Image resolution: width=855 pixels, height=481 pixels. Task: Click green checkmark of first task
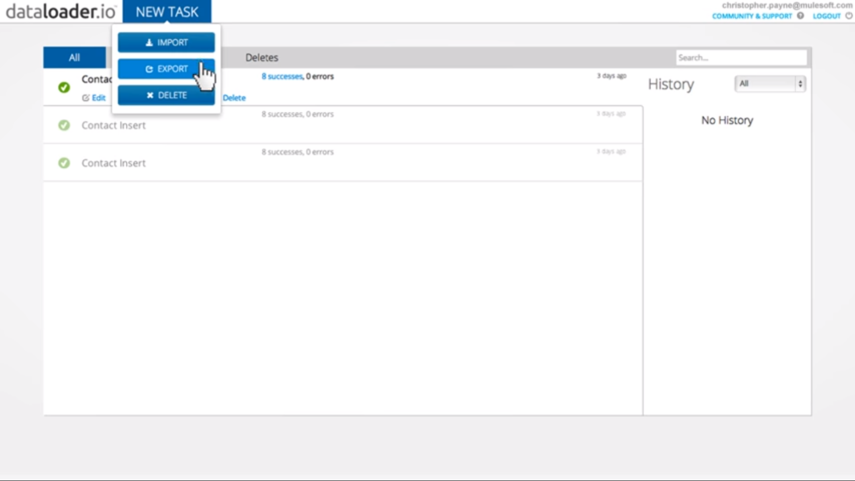(64, 87)
